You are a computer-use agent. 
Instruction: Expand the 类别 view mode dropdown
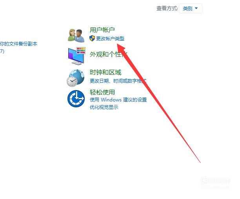coord(191,8)
